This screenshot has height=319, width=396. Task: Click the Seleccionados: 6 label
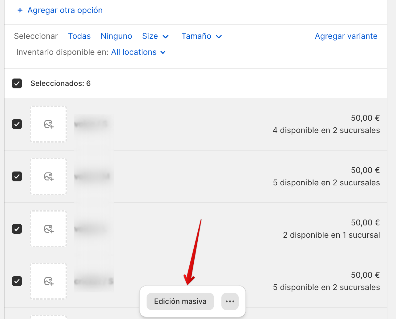pos(61,83)
